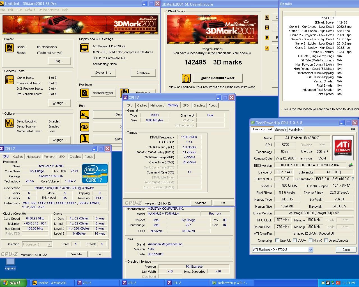Open the File menu in 3DMark2001
This screenshot has height=287, width=359.
click(3, 10)
